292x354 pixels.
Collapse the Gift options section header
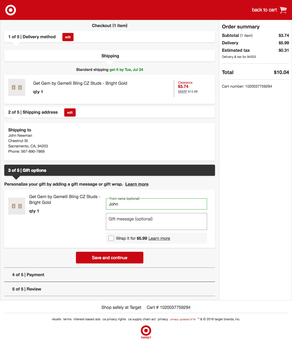27,170
